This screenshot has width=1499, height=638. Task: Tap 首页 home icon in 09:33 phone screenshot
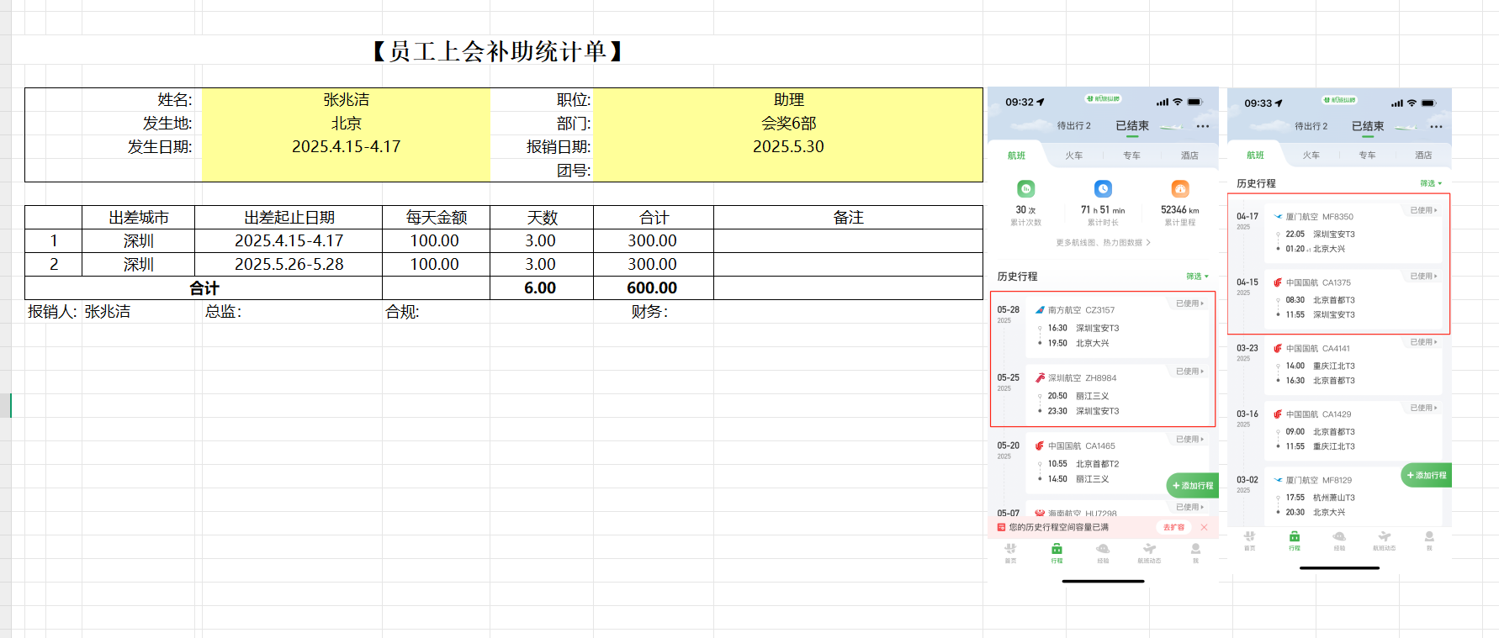[1249, 539]
